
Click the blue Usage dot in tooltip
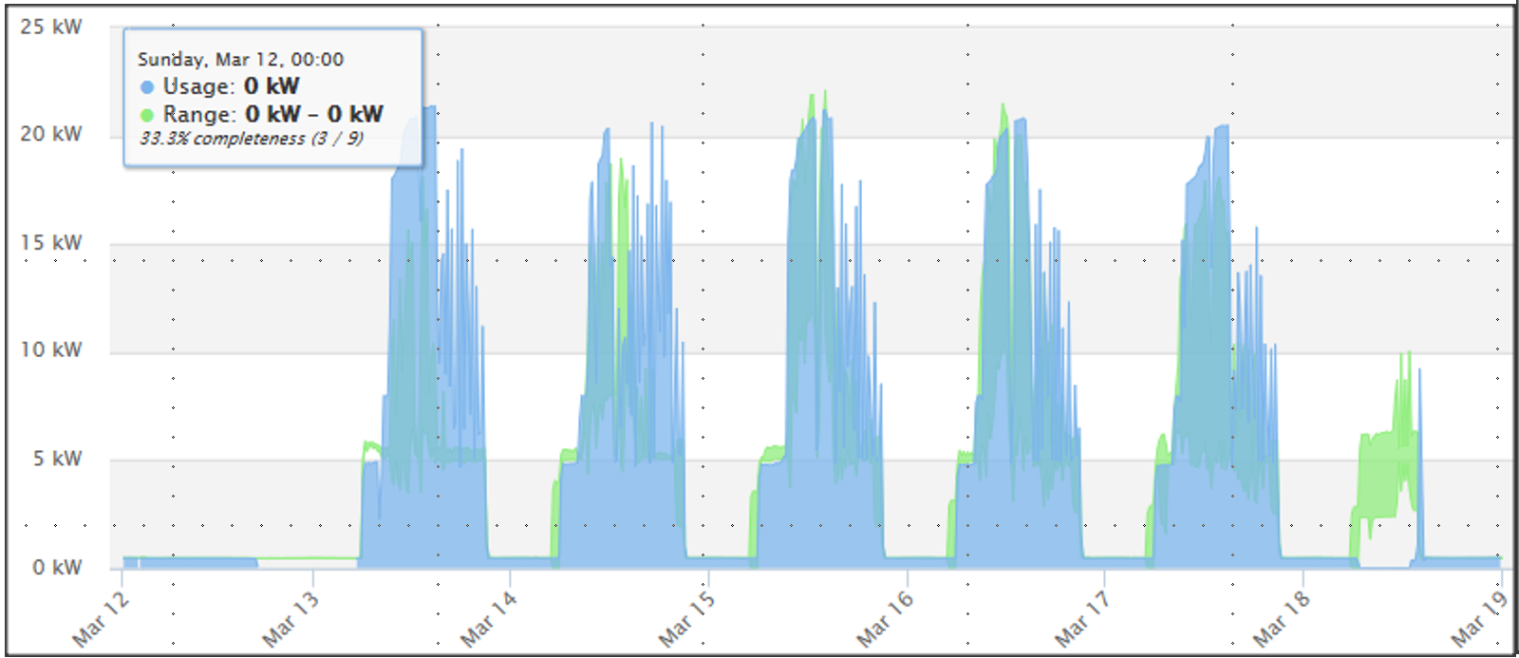tap(147, 87)
